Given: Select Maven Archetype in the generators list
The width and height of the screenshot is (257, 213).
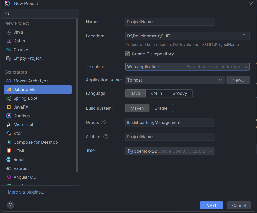Looking at the screenshot, I should point(31,81).
